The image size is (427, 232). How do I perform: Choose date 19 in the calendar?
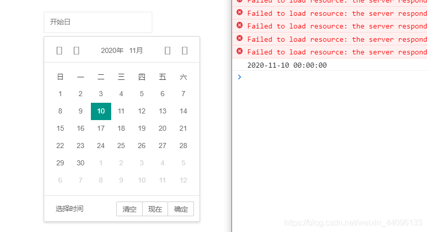[x=142, y=128]
